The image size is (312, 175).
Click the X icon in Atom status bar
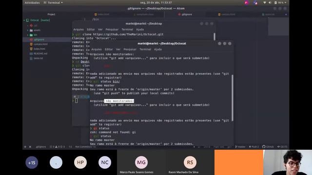30,147
